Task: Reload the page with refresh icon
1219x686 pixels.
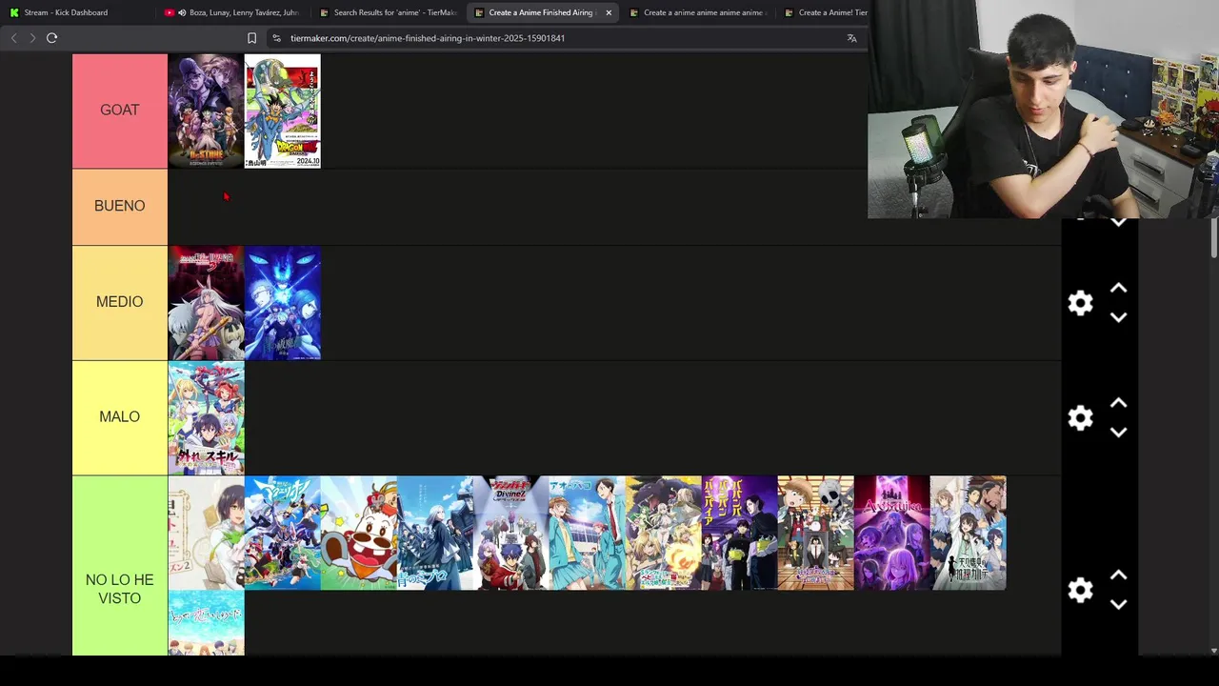Action: click(x=51, y=38)
